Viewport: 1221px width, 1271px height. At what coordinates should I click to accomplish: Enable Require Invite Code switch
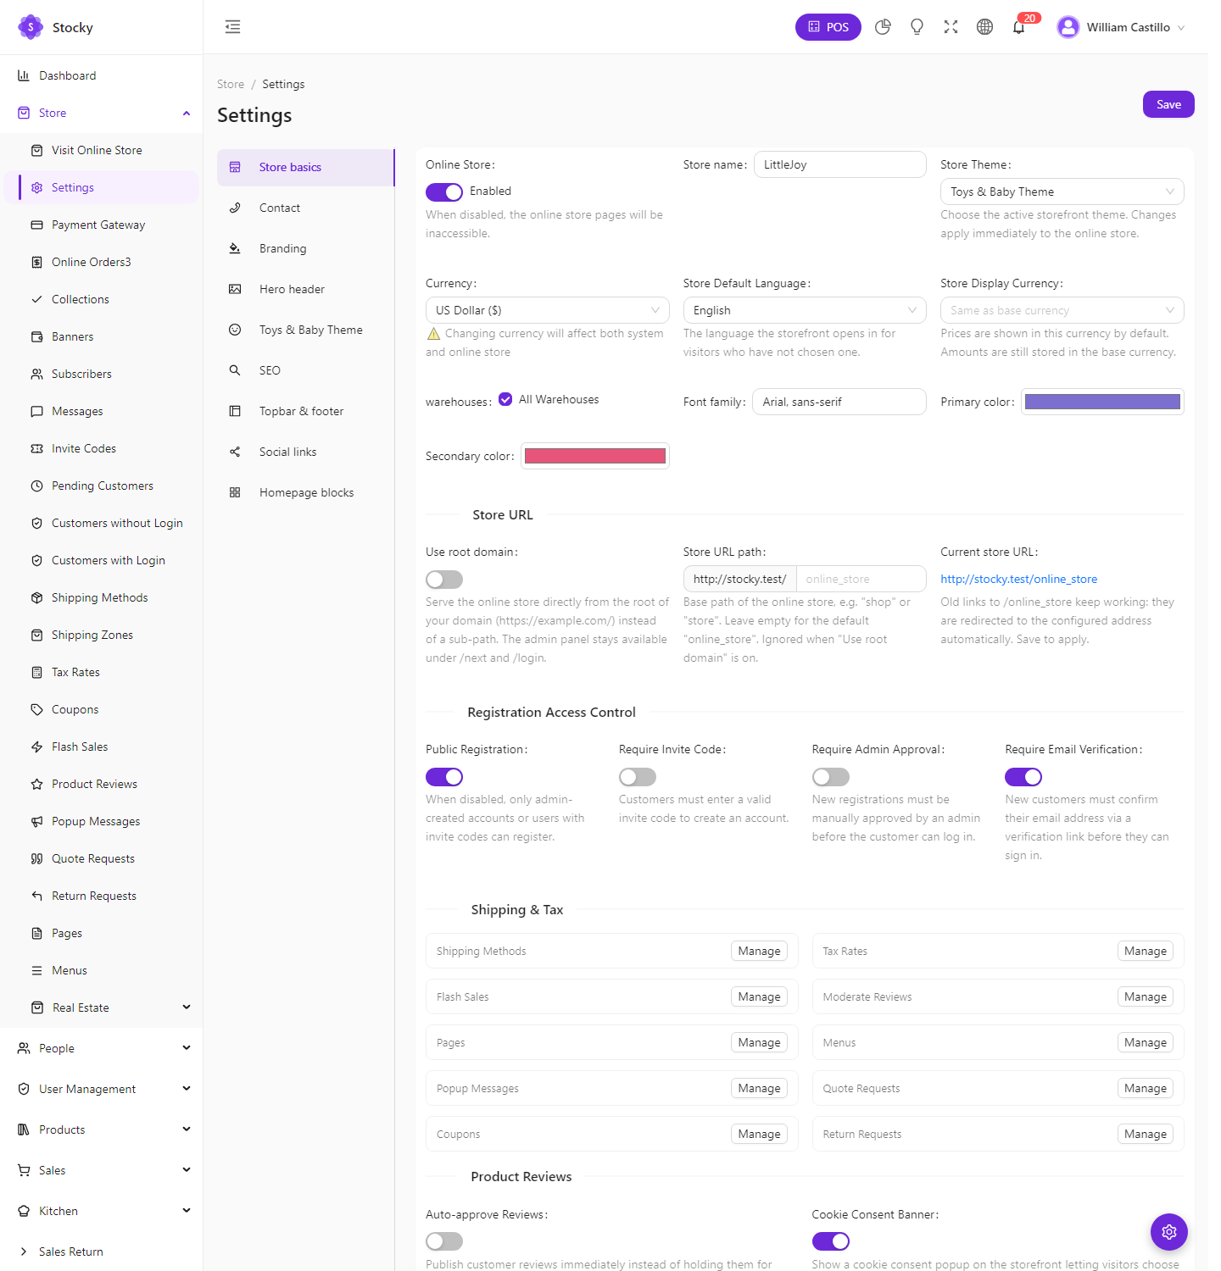[x=638, y=777]
